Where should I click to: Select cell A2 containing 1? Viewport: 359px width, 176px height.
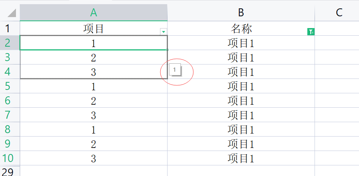93,43
